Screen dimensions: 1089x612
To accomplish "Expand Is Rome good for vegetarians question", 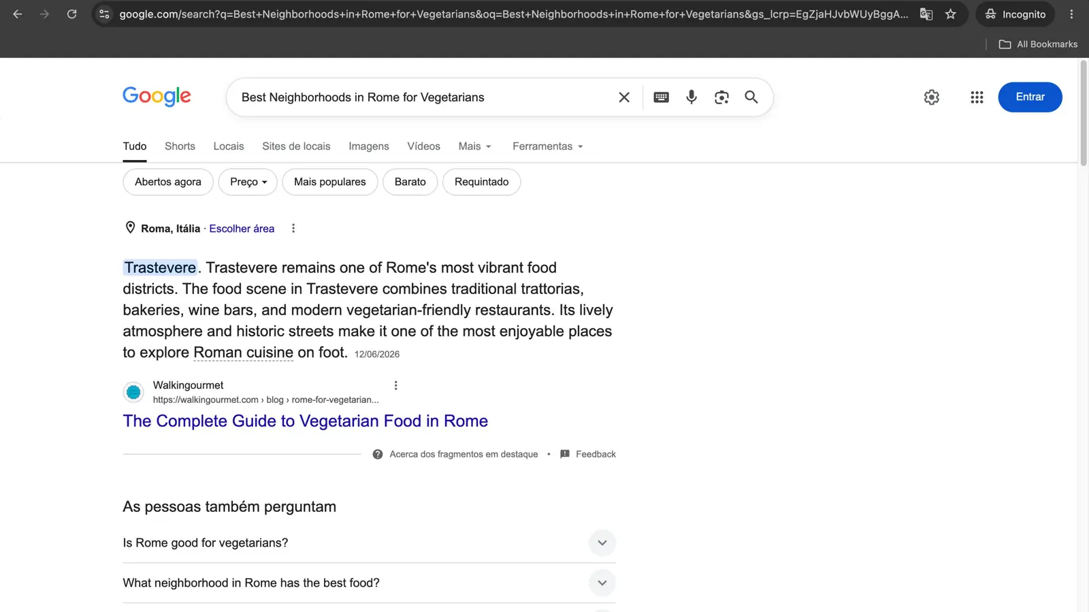I will click(369, 543).
